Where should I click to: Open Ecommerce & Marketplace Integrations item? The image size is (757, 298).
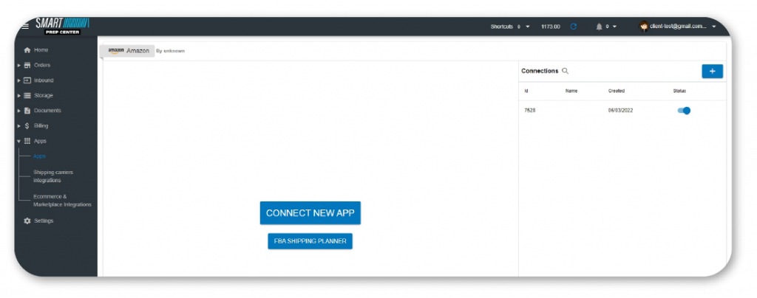pyautogui.click(x=62, y=200)
